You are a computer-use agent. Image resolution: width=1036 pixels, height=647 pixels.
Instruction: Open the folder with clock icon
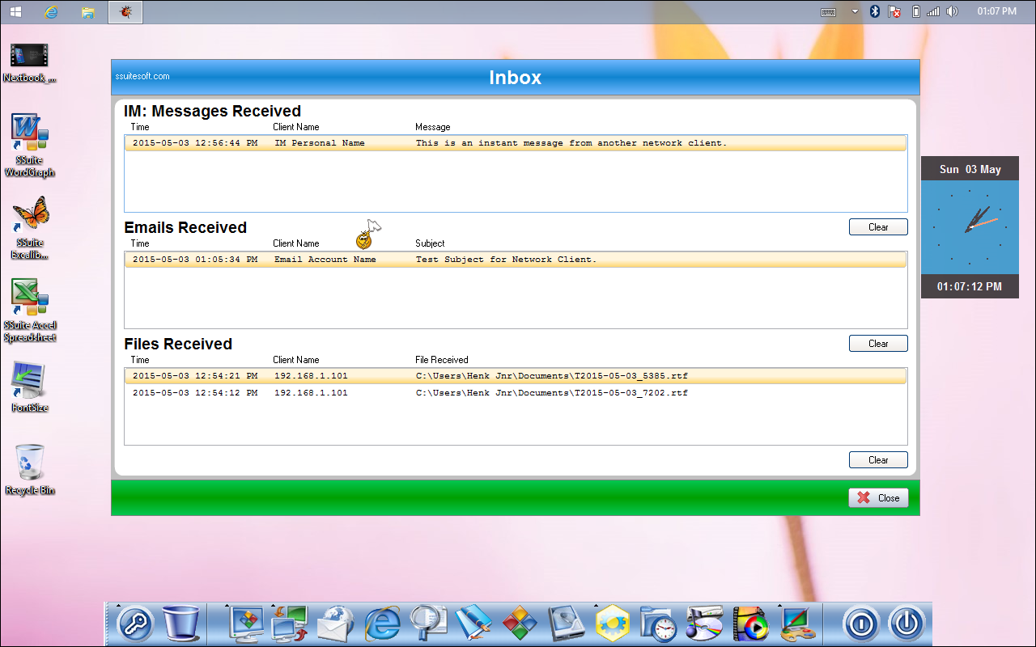click(x=658, y=624)
